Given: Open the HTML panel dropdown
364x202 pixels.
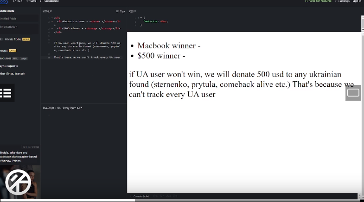Looking at the screenshot, I should (47, 11).
